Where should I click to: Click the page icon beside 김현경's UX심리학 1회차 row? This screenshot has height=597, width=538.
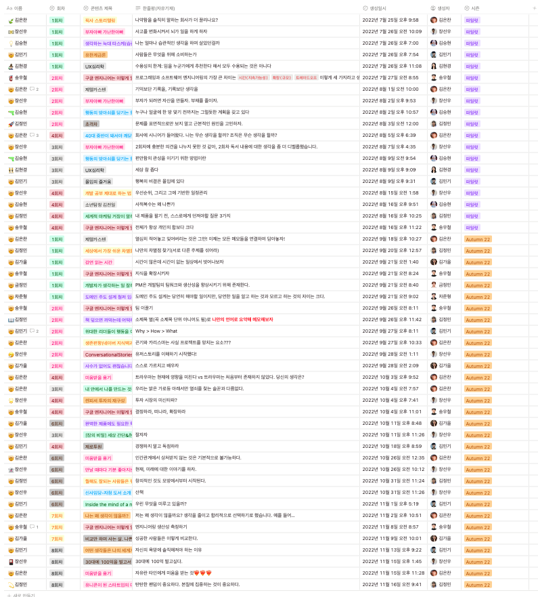[x=11, y=66]
